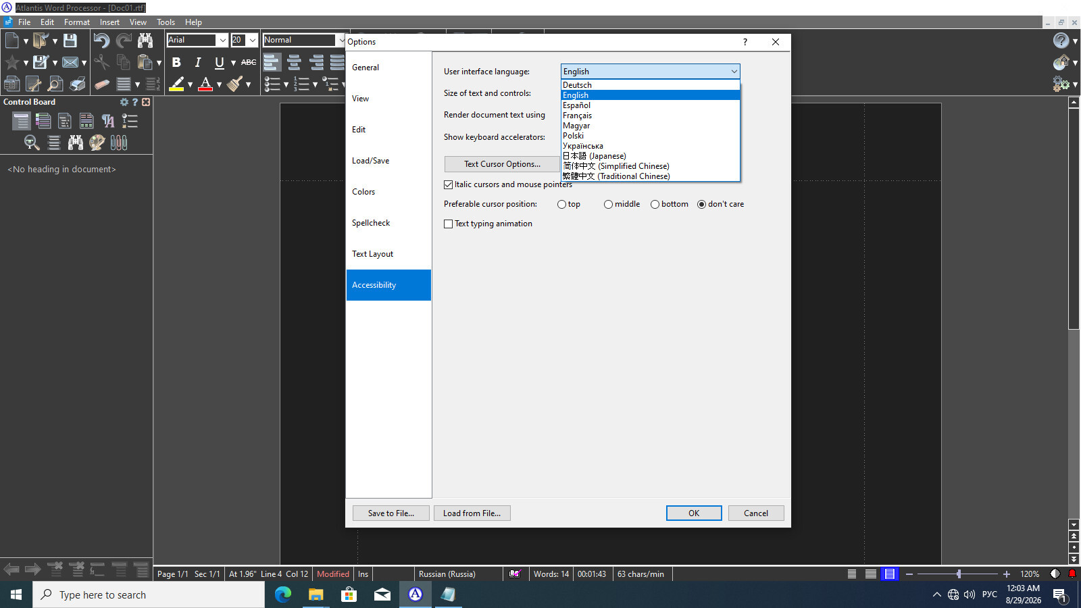This screenshot has width=1081, height=608.
Task: Enable Text typing animation checkbox
Action: (448, 224)
